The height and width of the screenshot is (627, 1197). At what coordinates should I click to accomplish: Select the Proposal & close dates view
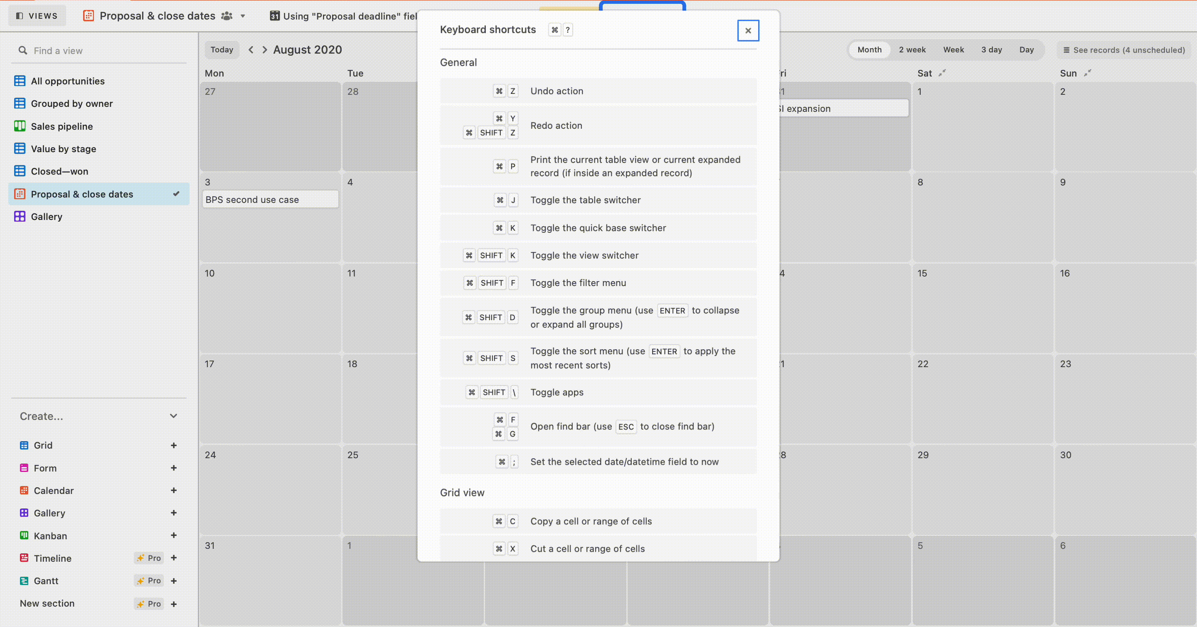coord(99,194)
